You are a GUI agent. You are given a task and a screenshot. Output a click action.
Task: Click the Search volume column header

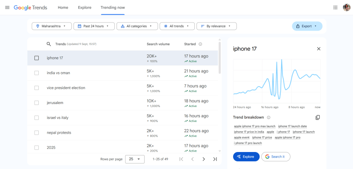pos(158,44)
